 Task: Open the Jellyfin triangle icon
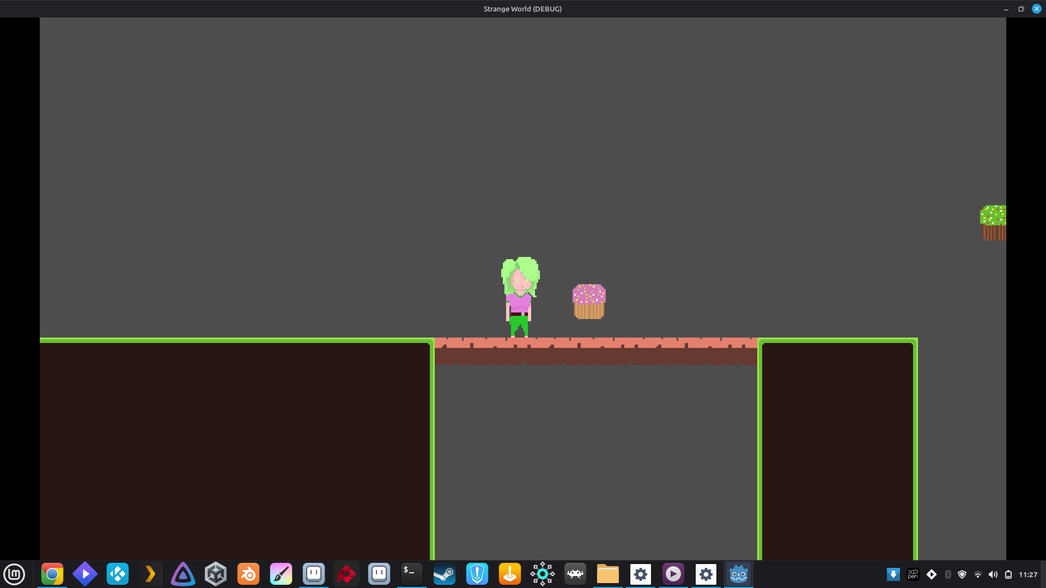(x=183, y=574)
